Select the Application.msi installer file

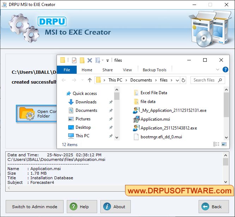point(155,119)
